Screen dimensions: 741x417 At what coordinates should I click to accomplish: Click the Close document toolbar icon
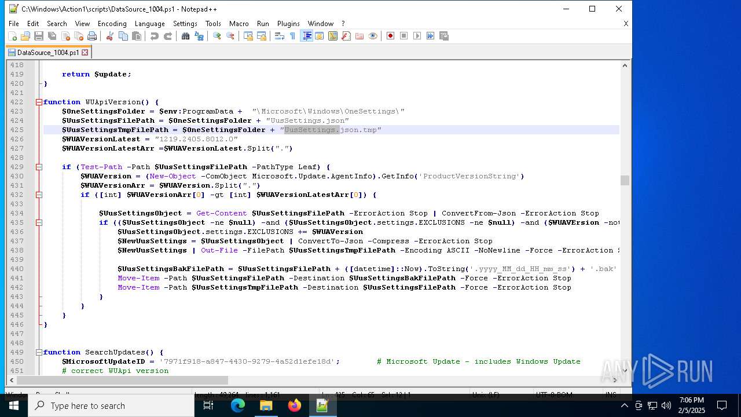click(x=65, y=36)
